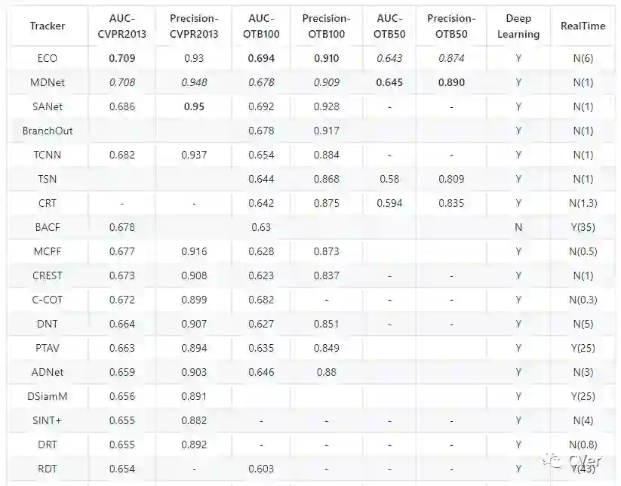Viewport: 621px width, 486px height.
Task: Click the Tracker column header
Action: [48, 26]
